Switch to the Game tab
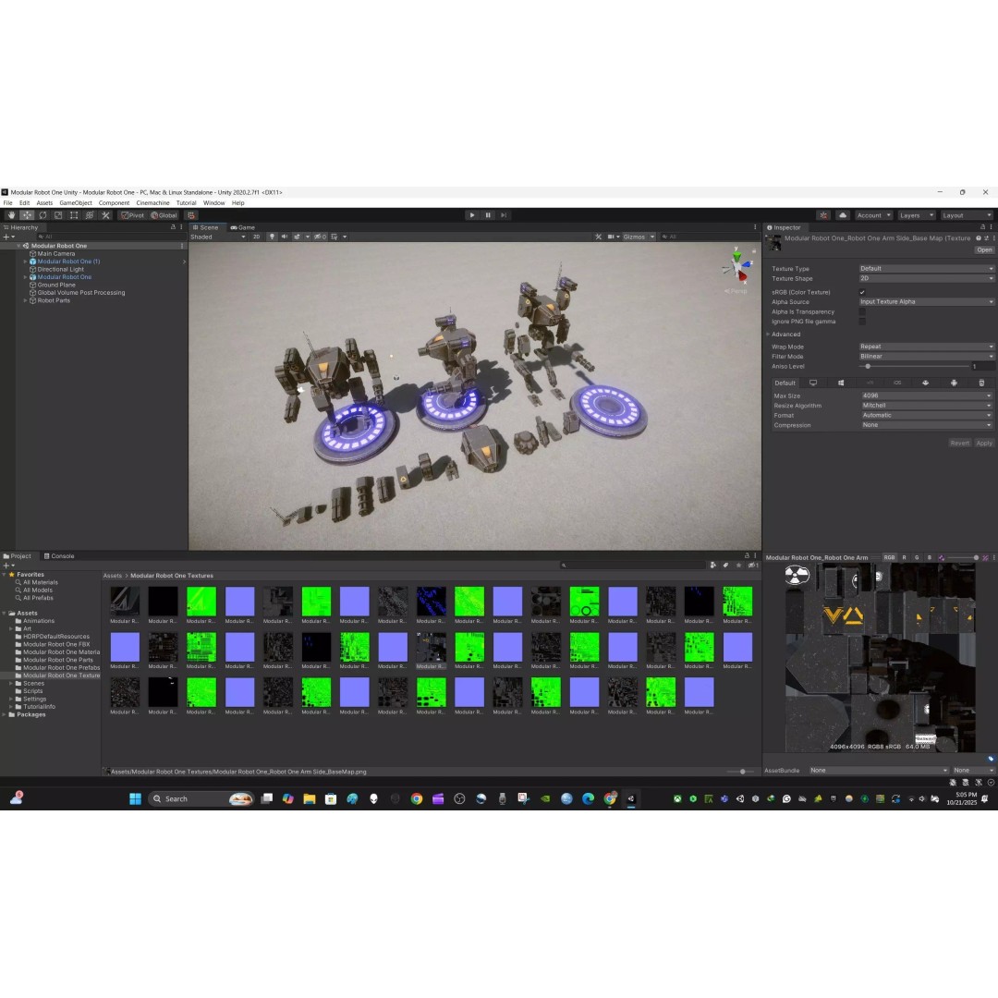The height and width of the screenshot is (998, 998). tap(242, 227)
